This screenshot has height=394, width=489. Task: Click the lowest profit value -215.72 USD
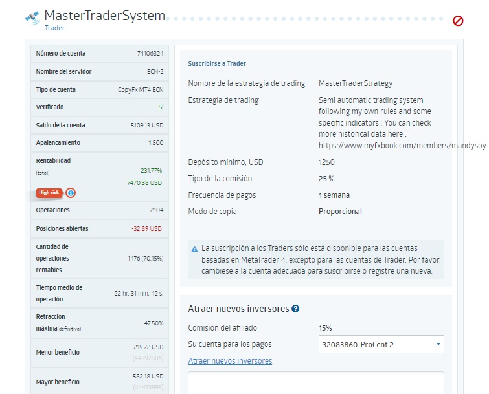click(148, 347)
